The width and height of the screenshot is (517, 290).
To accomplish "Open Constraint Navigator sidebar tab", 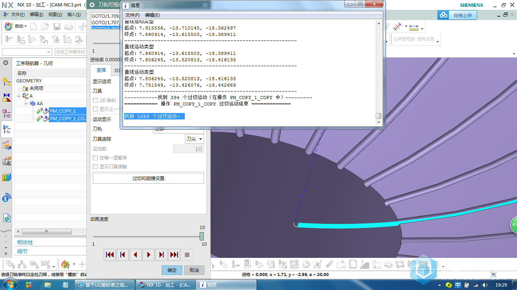I will click(x=6, y=97).
